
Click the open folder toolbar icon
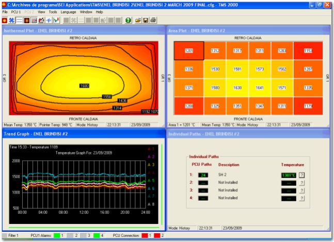[138, 20]
